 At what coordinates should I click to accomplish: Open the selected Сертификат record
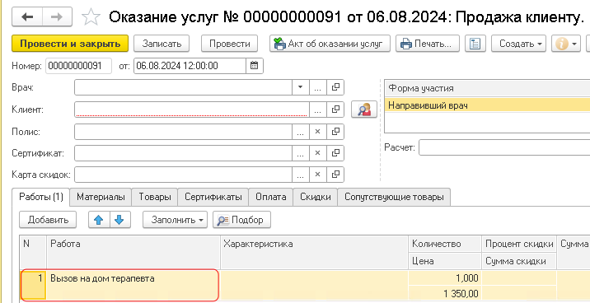click(x=335, y=153)
